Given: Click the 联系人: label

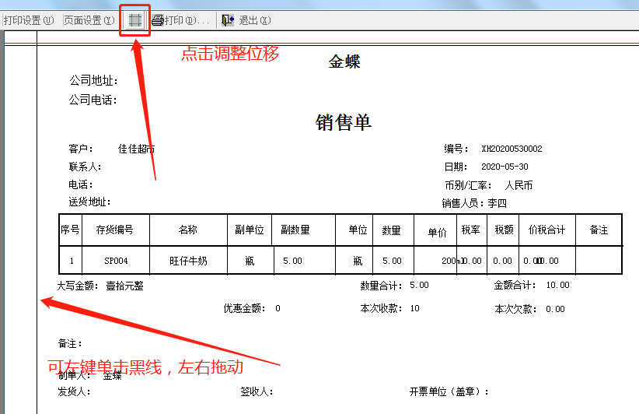Looking at the screenshot, I should click(x=85, y=167).
